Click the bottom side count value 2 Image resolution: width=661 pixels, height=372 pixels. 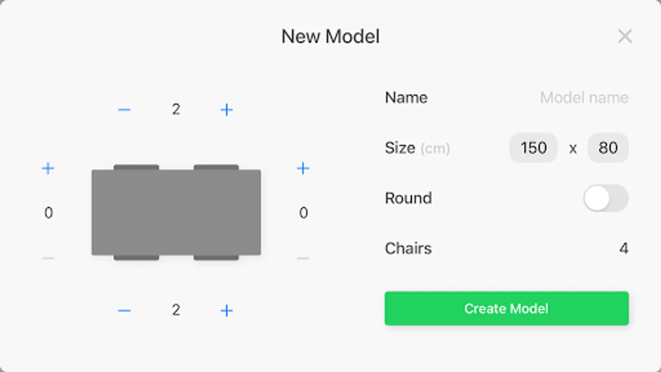(x=176, y=310)
